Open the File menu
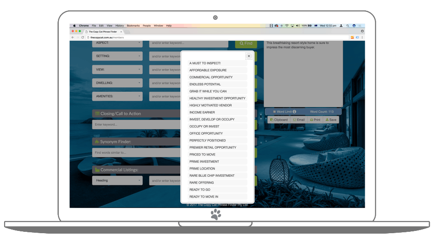The image size is (435, 249). (94, 26)
